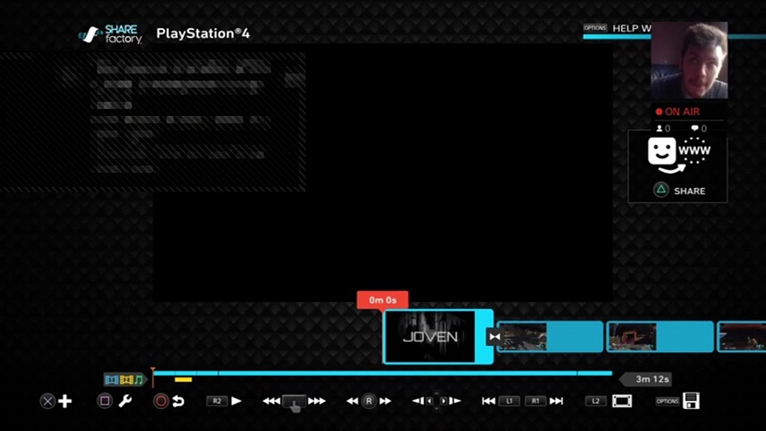766x431 pixels.
Task: Skip to next clip icon
Action: coord(556,401)
